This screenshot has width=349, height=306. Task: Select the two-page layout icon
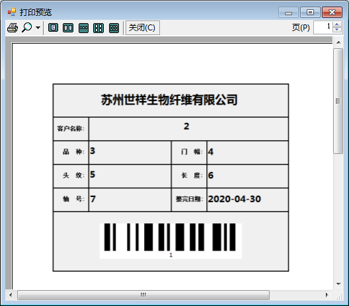[x=68, y=28]
